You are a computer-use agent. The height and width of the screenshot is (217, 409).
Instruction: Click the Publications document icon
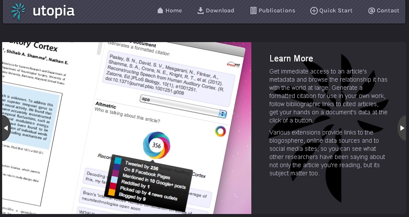tap(253, 10)
